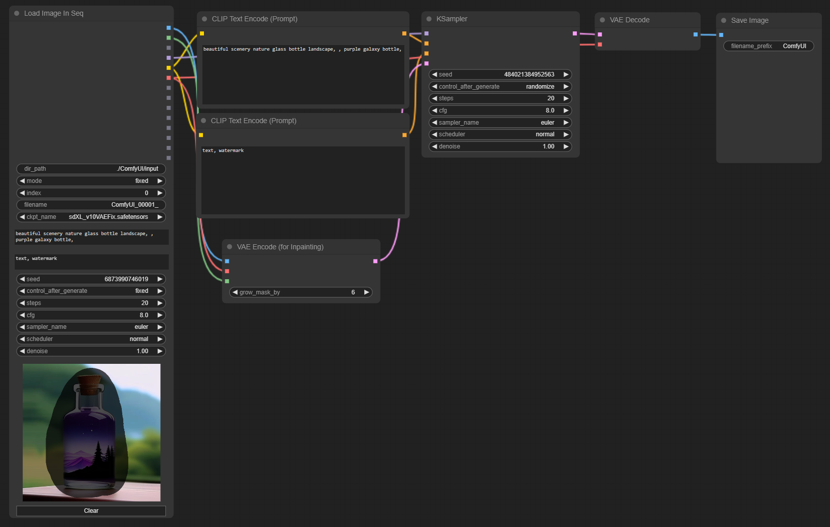The width and height of the screenshot is (830, 527).
Task: Click the yellow clip input on lower CLIP Text Encode
Action: click(x=201, y=135)
